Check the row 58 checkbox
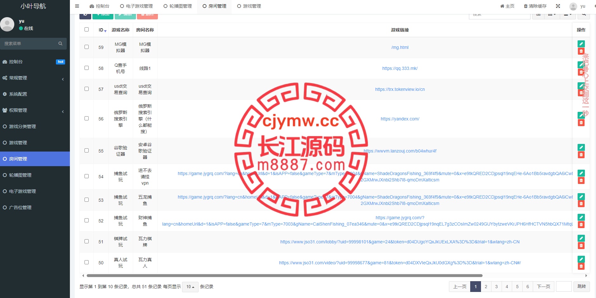Viewport: 596px width, 298px height. tap(86, 68)
